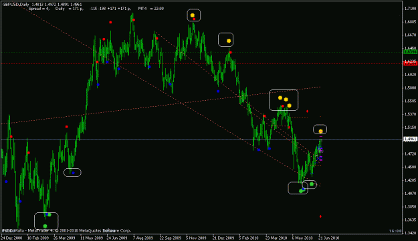
Task: Click the '10 Feb 2009' date label
Action: pos(38,238)
